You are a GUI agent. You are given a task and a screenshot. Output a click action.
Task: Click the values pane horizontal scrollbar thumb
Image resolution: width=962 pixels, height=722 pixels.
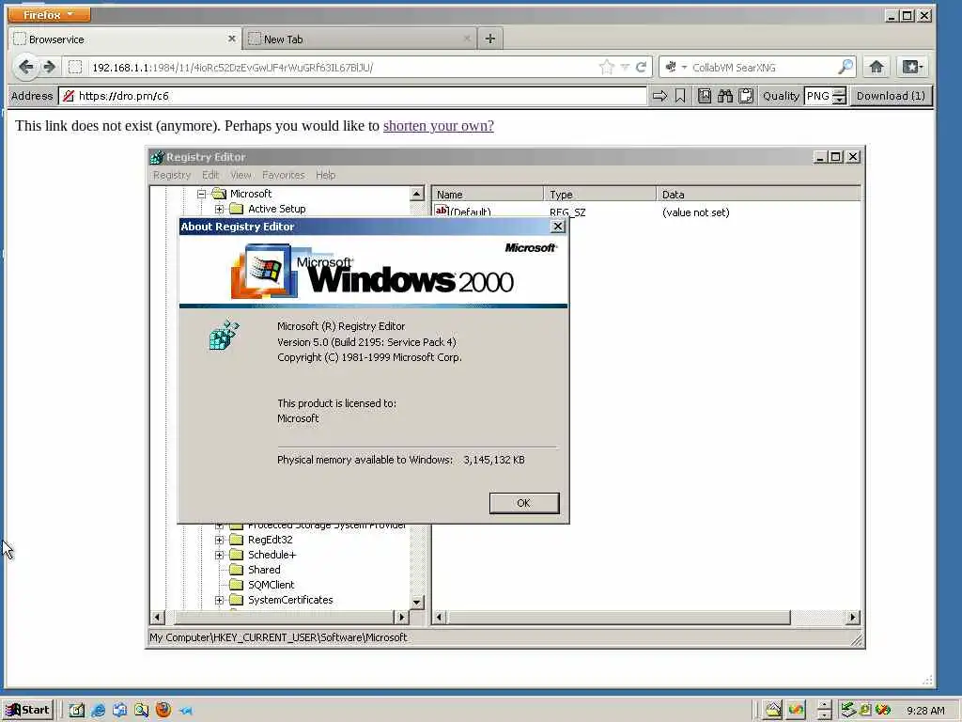click(x=618, y=617)
